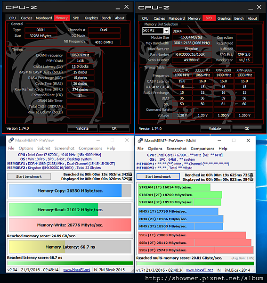Switch to CPU tab in left CPU-Z window
Screen dimensions: 267x283
pyautogui.click(x=12, y=18)
